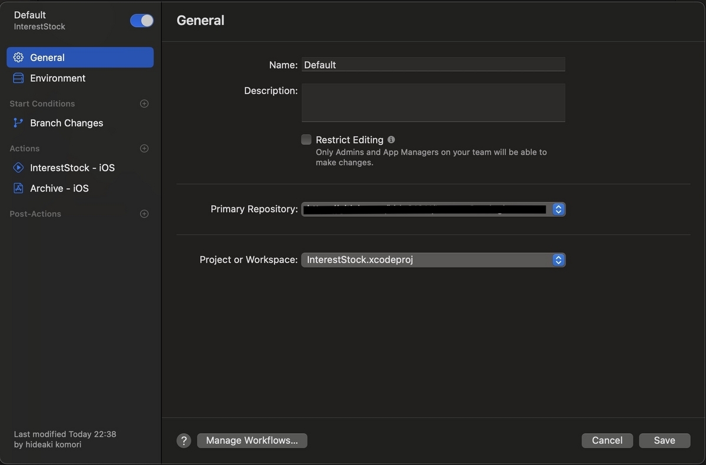Screen dimensions: 706x465
Task: Add a new Start Condition with plus
Action: coord(144,103)
